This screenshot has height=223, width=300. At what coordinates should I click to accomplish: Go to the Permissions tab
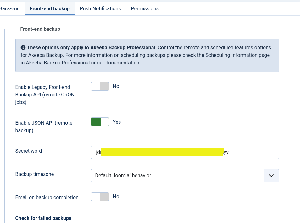click(145, 8)
